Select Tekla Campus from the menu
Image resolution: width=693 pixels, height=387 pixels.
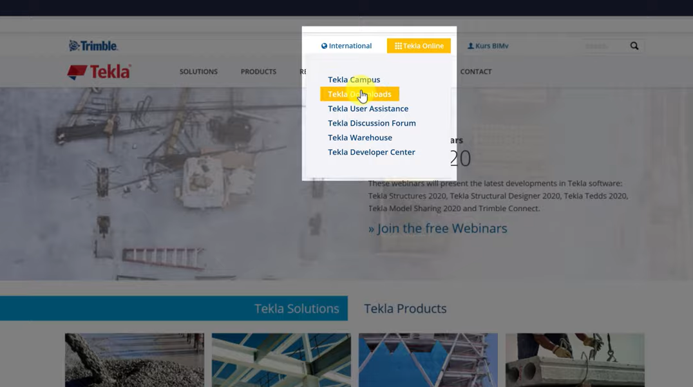coord(354,80)
